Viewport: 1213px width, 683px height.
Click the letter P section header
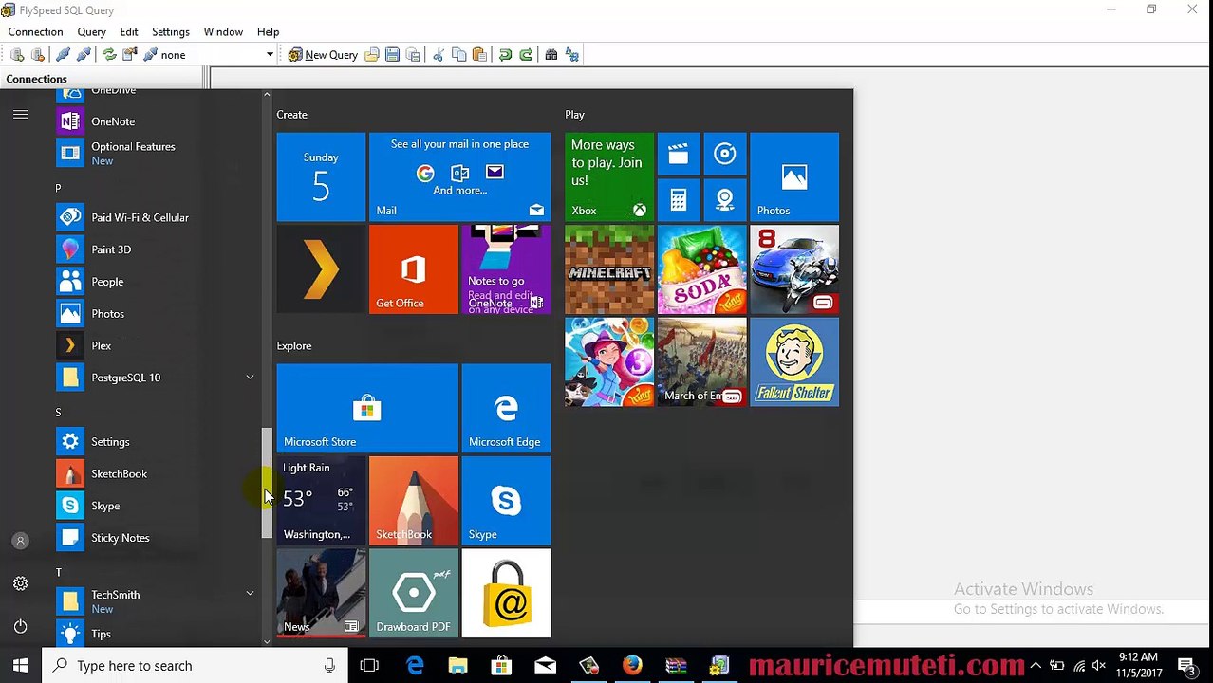point(58,188)
